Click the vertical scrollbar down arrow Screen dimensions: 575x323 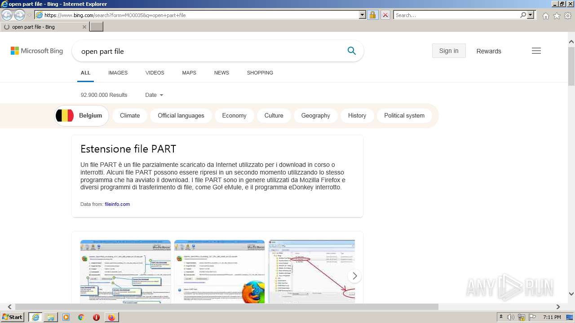click(571, 294)
